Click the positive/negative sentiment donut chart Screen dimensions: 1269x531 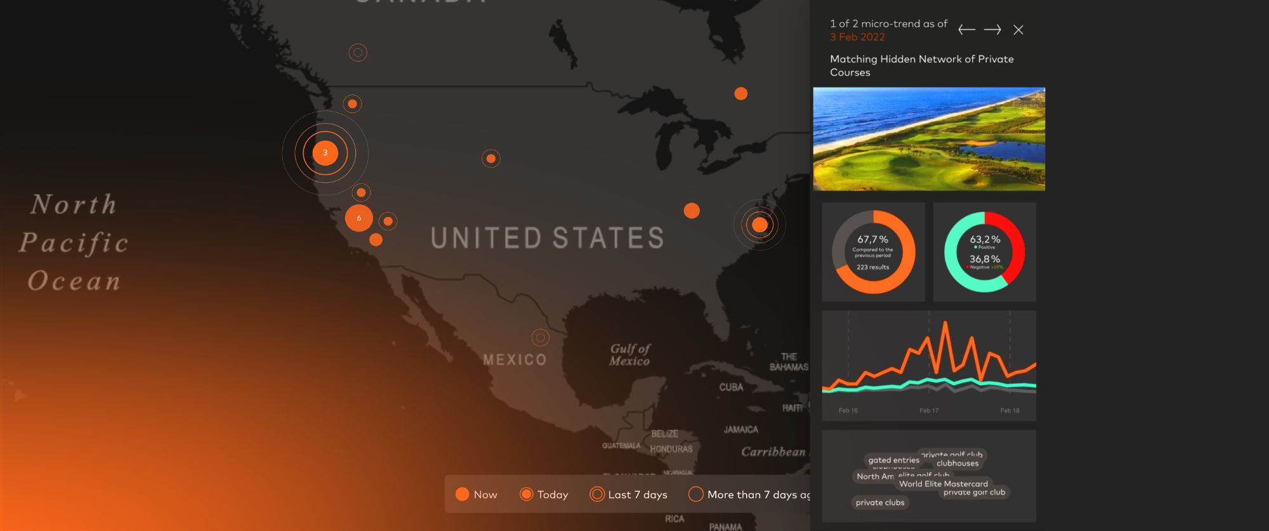(984, 252)
